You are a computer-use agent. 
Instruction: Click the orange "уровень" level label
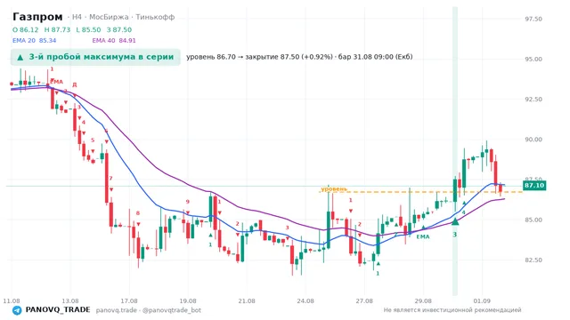point(334,189)
